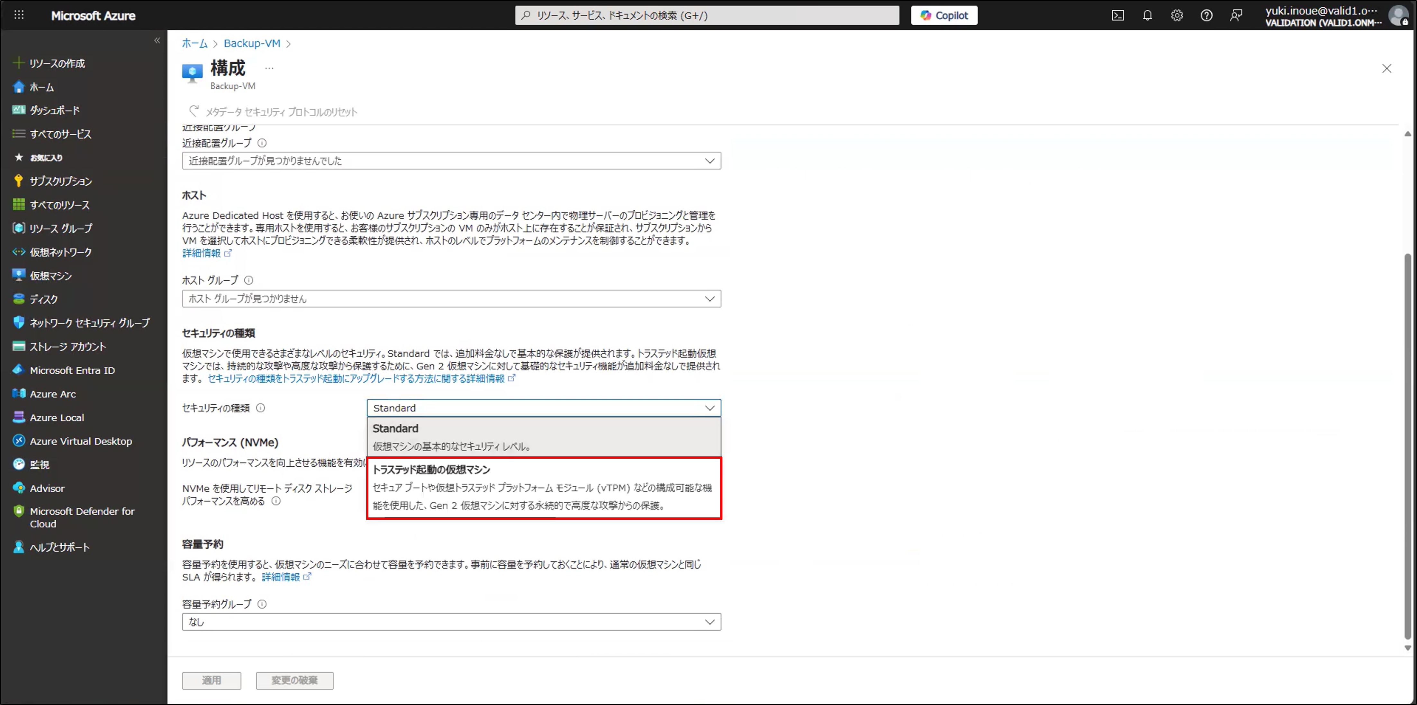Open the portal menu waffle icon
The width and height of the screenshot is (1417, 705).
(x=19, y=15)
